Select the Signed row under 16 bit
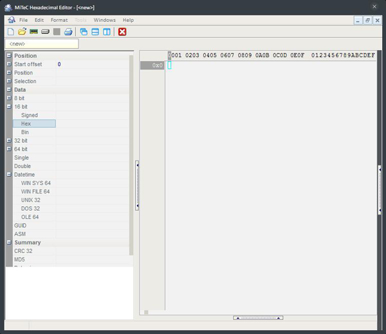 [x=71, y=115]
